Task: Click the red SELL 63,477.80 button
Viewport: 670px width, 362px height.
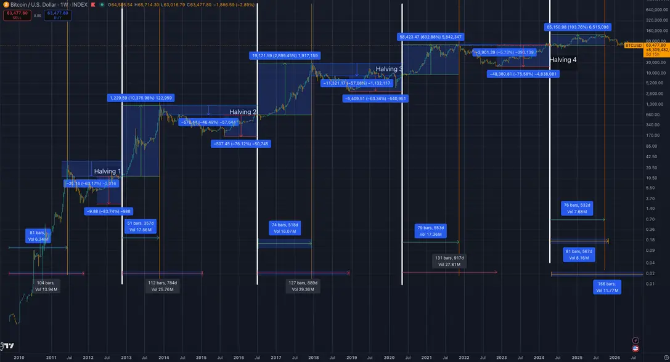Action: coord(17,15)
